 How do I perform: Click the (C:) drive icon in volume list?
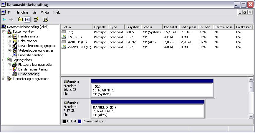pos(64,32)
